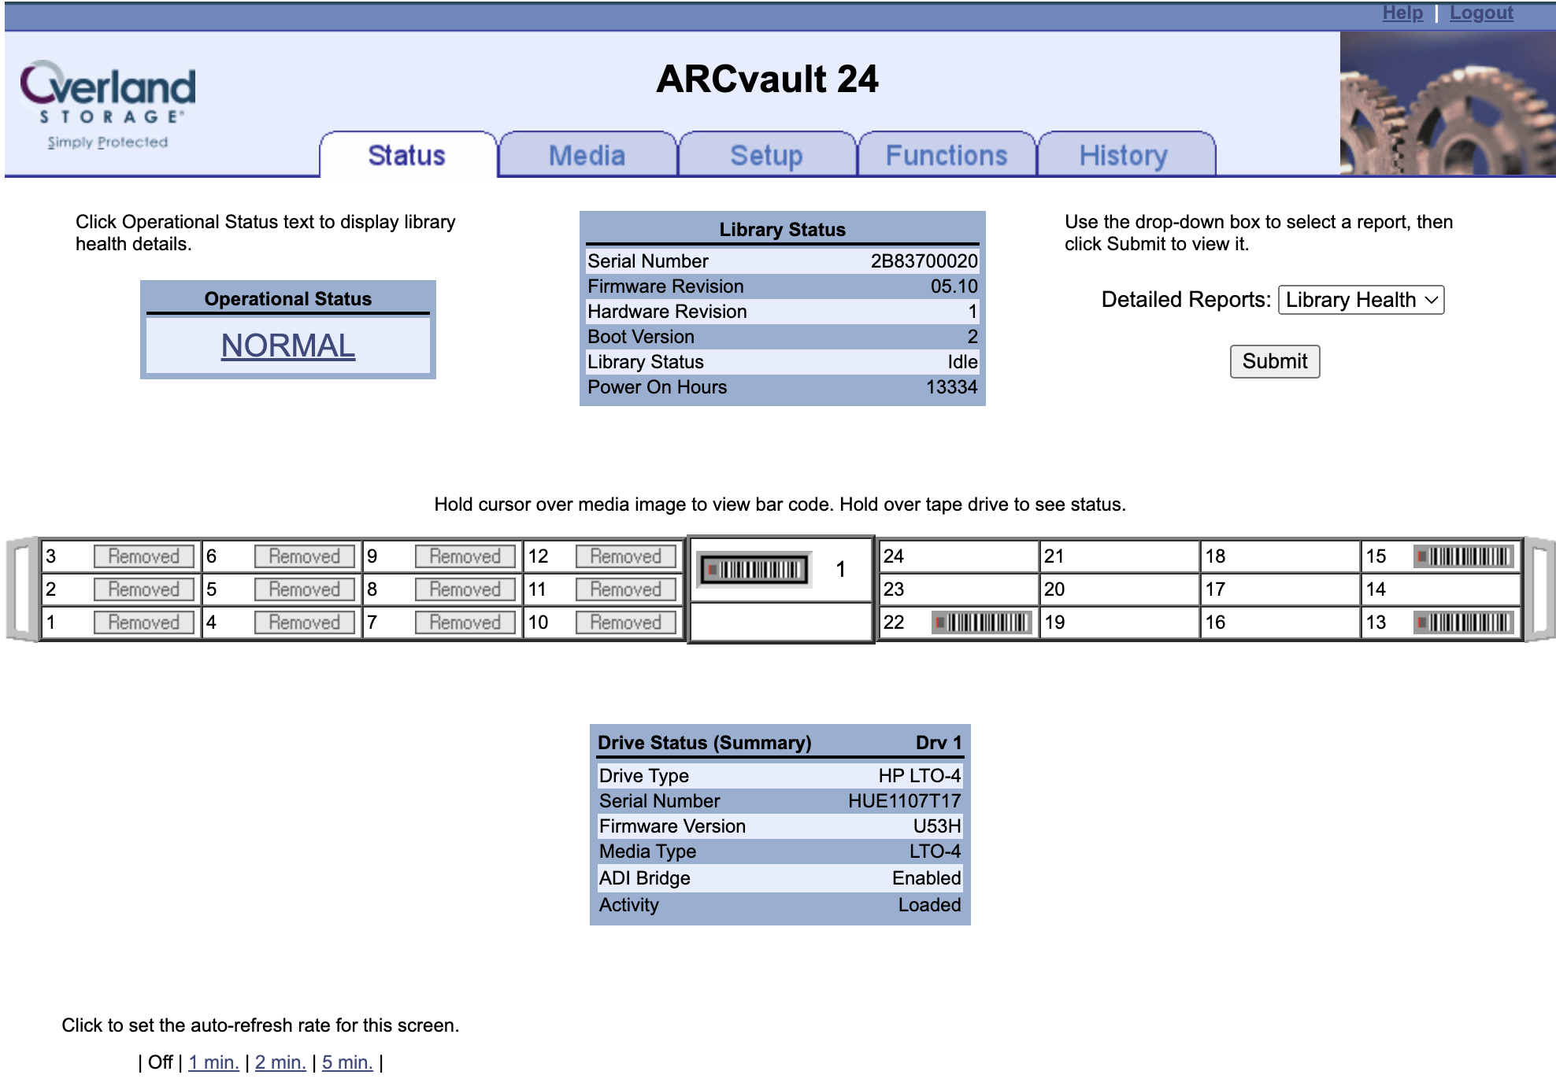Click the NORMAL operational status link
The width and height of the screenshot is (1556, 1086).
pyautogui.click(x=287, y=345)
